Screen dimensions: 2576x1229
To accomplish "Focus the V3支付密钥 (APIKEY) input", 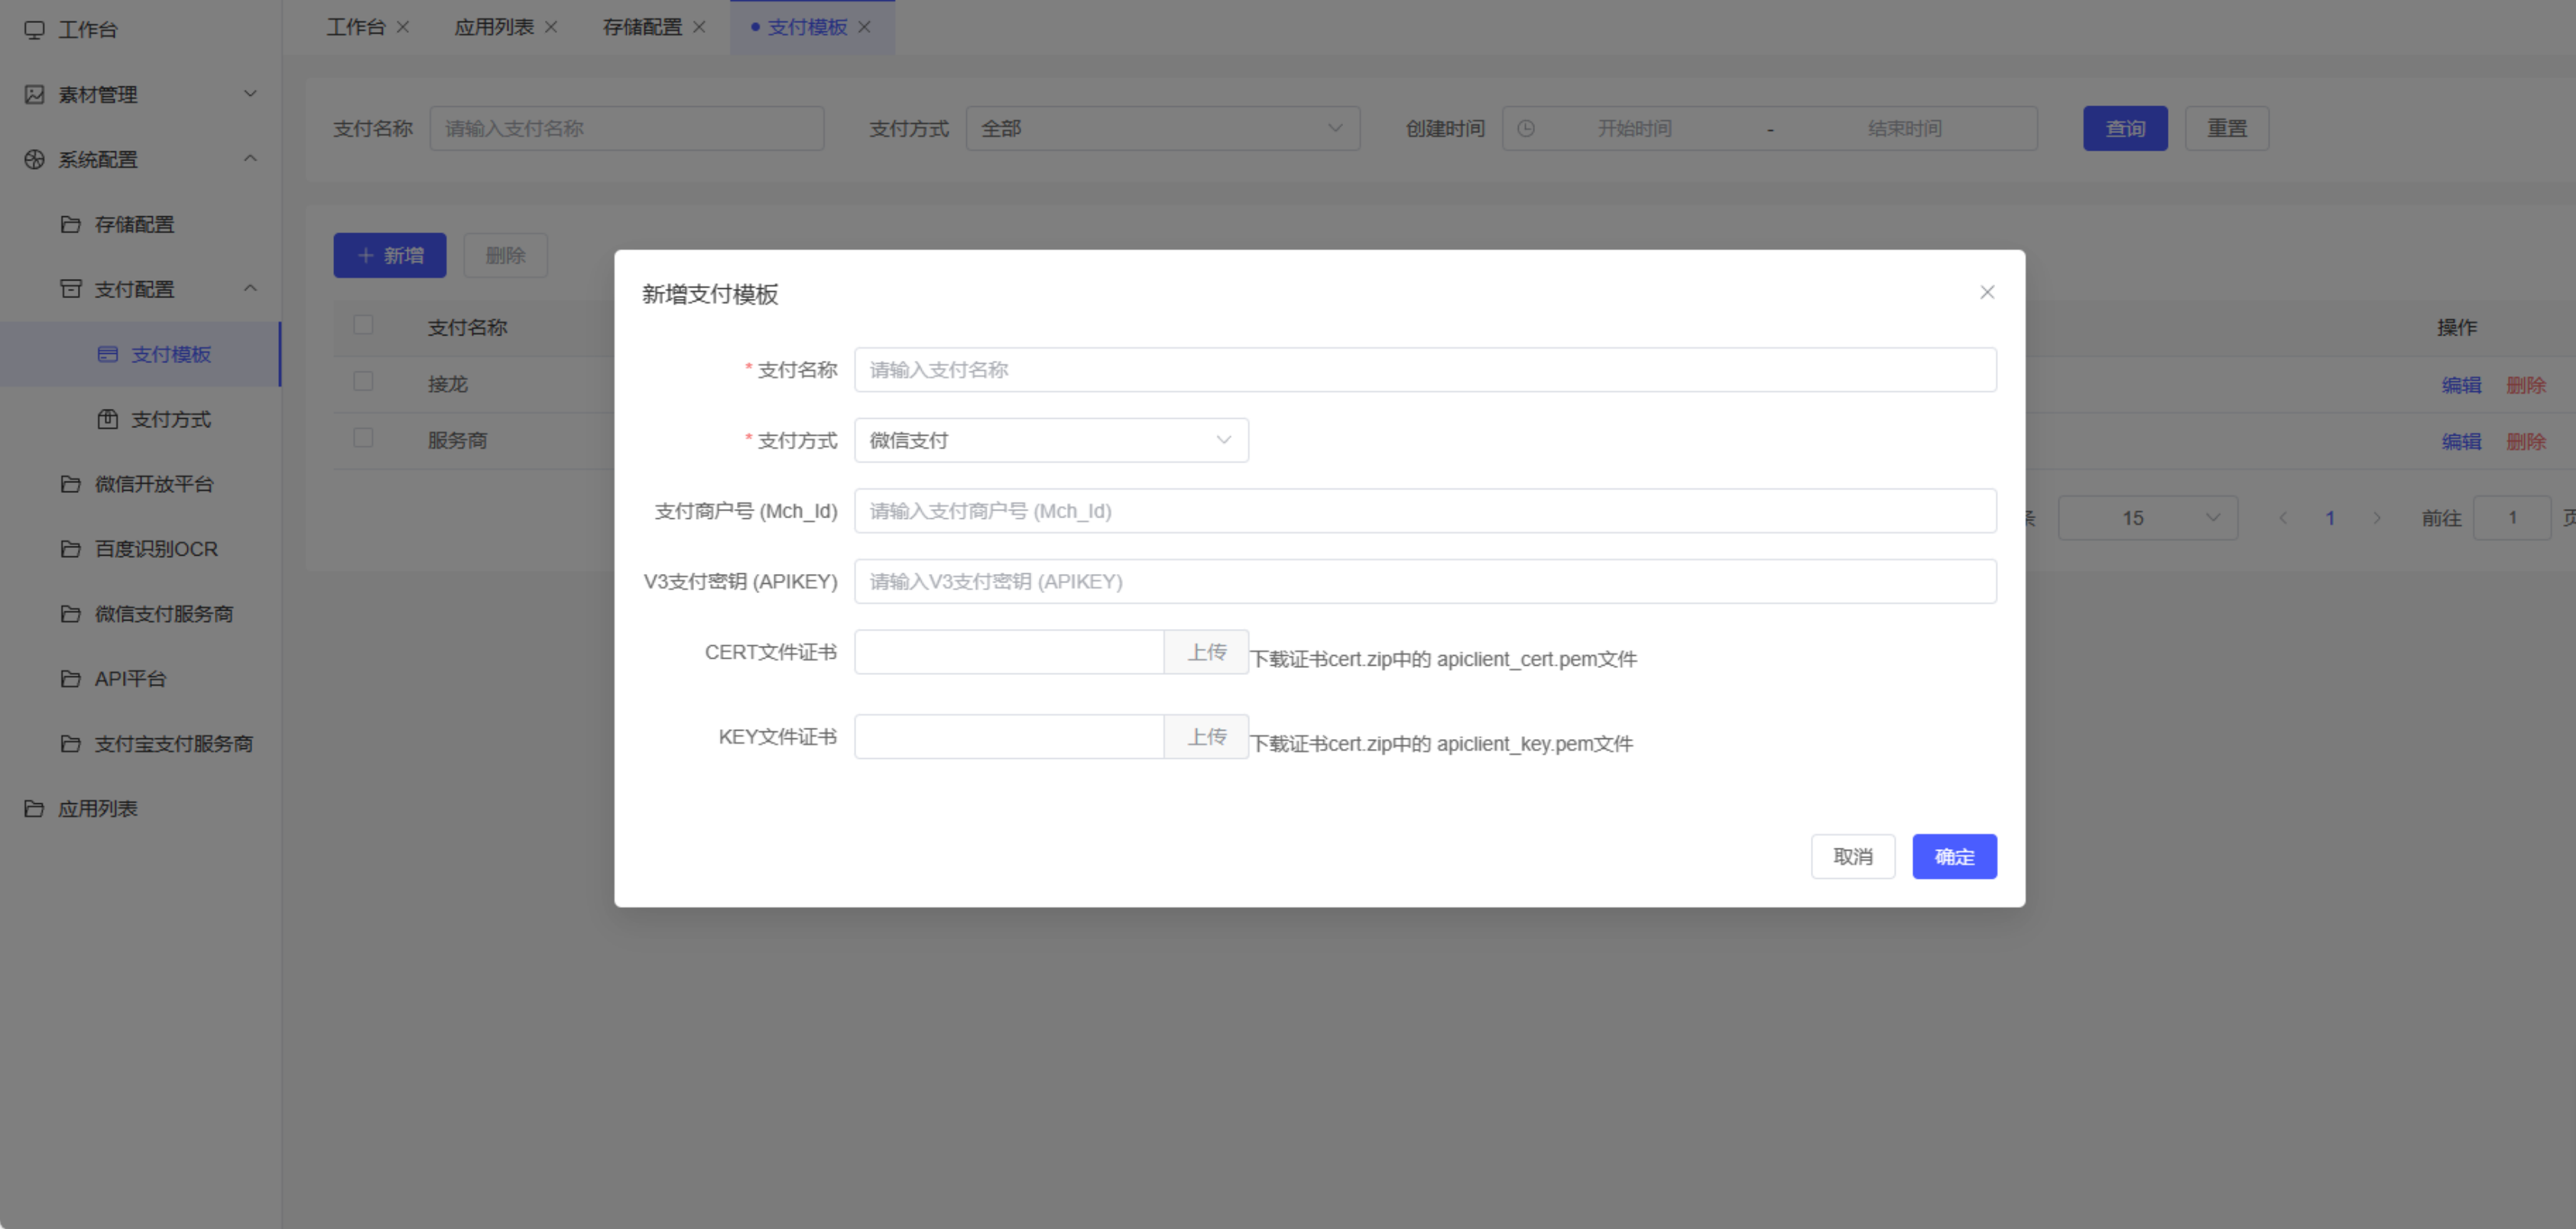I will coord(1425,581).
